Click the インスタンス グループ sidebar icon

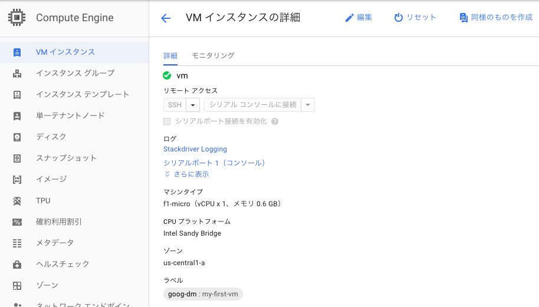coord(17,74)
